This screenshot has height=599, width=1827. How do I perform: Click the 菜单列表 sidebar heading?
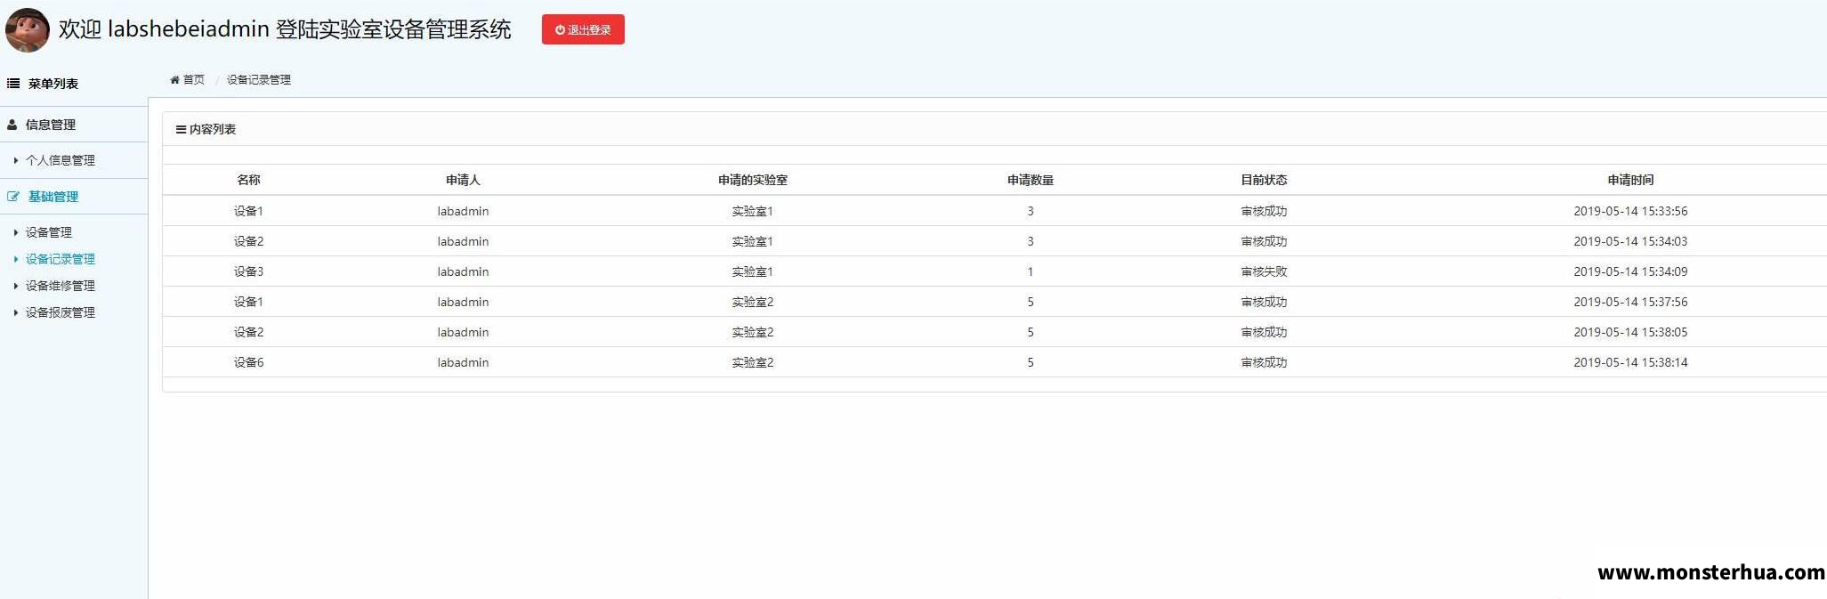[x=53, y=84]
